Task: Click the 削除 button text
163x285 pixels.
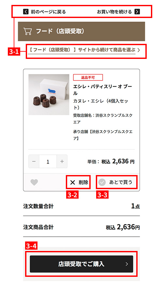Action: pos(83,182)
